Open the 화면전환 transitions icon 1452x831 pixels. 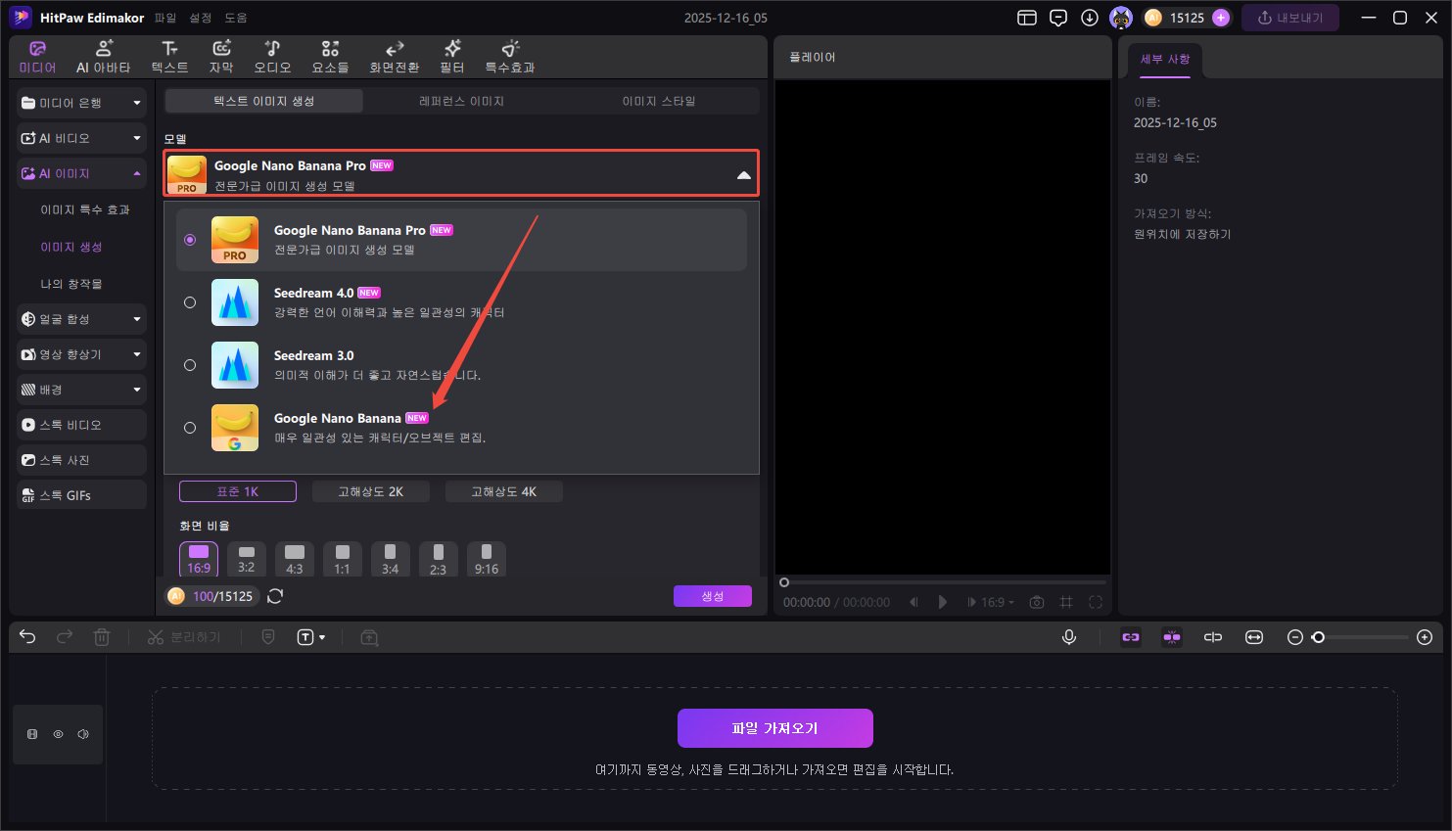[394, 57]
